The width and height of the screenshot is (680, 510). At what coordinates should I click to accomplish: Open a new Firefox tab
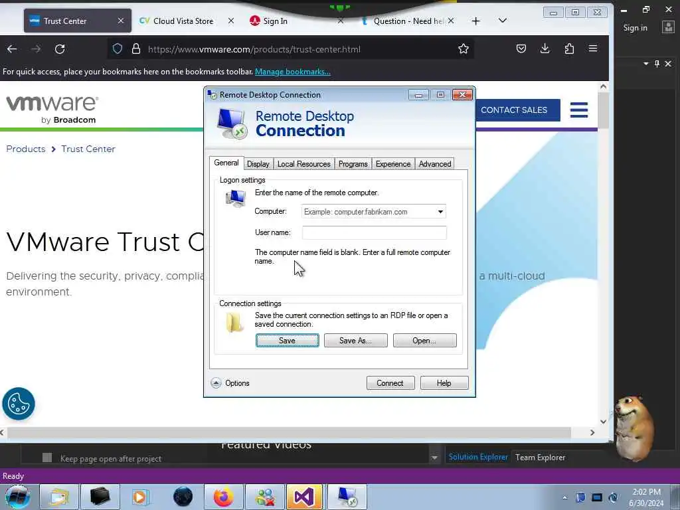pyautogui.click(x=475, y=21)
